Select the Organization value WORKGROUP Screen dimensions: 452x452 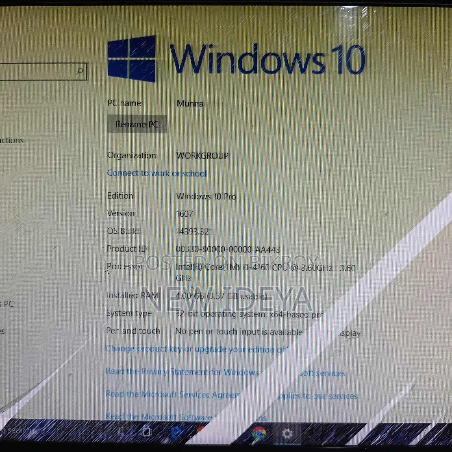[203, 156]
